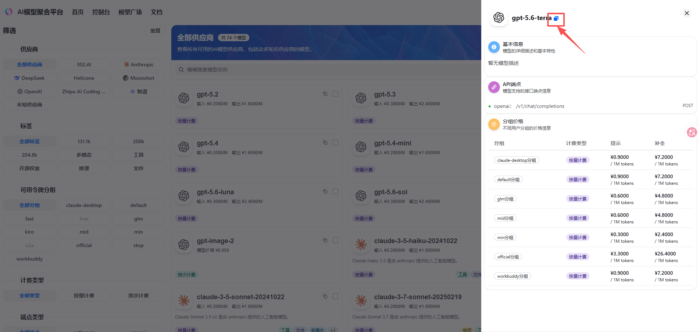The width and height of the screenshot is (700, 332).
Task: Click the Anthropic logo on claude-3-7-sonnet-20250219 card
Action: point(361,301)
